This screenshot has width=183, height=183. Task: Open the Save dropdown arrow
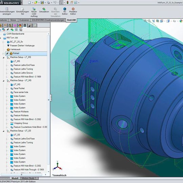(45, 3)
